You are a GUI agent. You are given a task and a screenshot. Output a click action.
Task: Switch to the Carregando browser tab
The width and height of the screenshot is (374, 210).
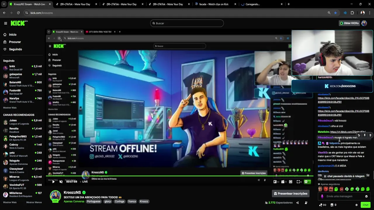tap(262, 4)
